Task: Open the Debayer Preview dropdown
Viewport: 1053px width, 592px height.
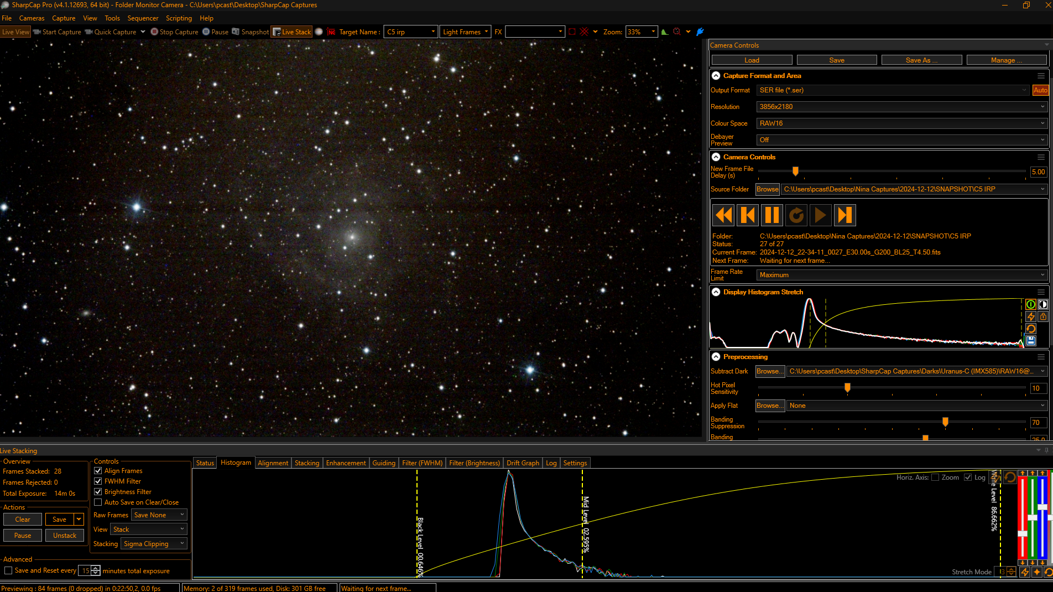Action: [x=901, y=140]
